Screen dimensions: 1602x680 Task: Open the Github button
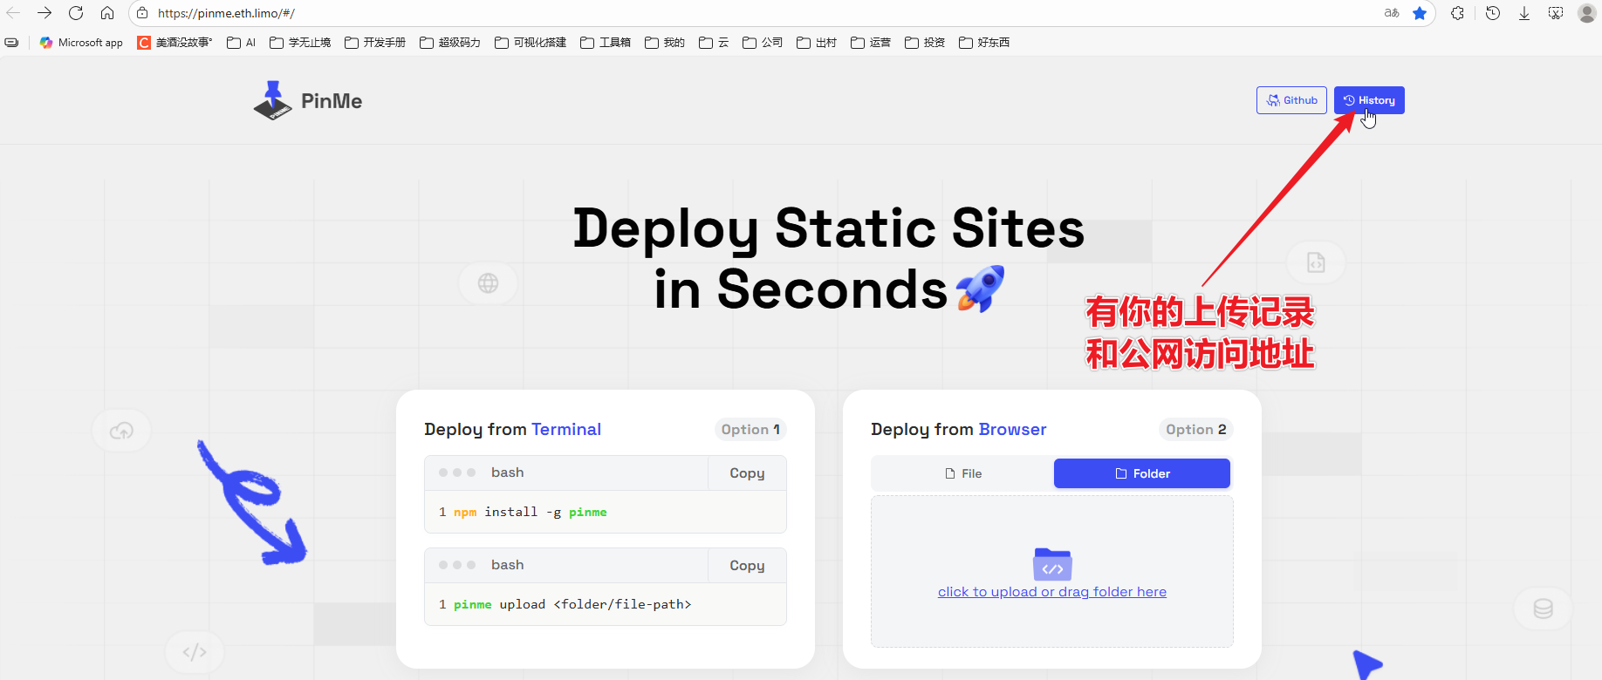pos(1291,100)
